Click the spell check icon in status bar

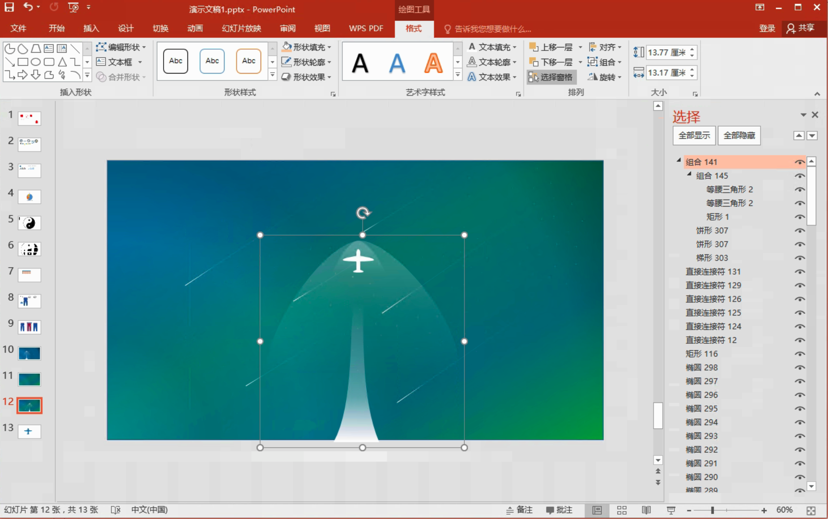(116, 510)
